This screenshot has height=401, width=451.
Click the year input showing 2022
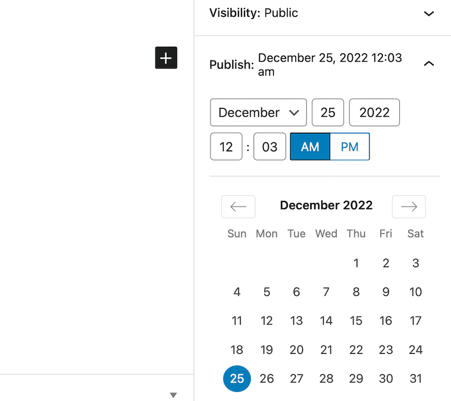coord(374,112)
